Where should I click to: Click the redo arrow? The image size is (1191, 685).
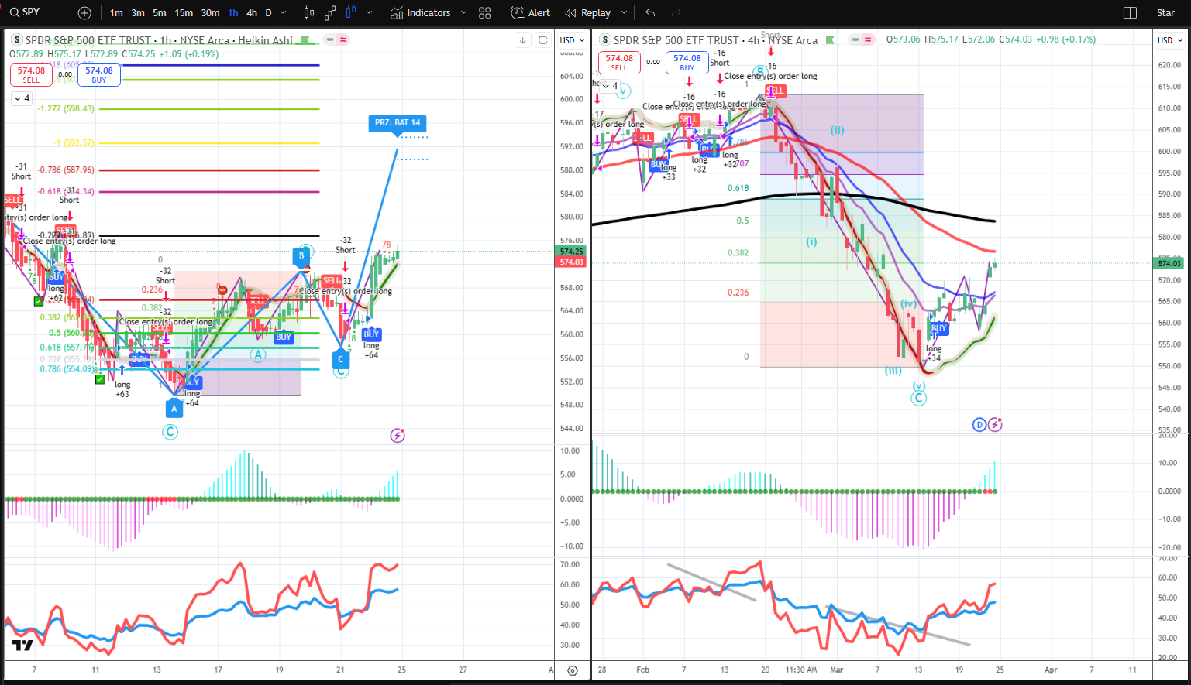[x=676, y=13]
